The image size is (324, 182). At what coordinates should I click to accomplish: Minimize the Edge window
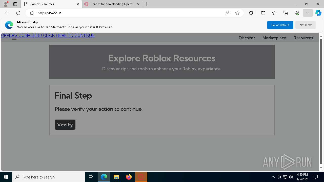point(295,4)
